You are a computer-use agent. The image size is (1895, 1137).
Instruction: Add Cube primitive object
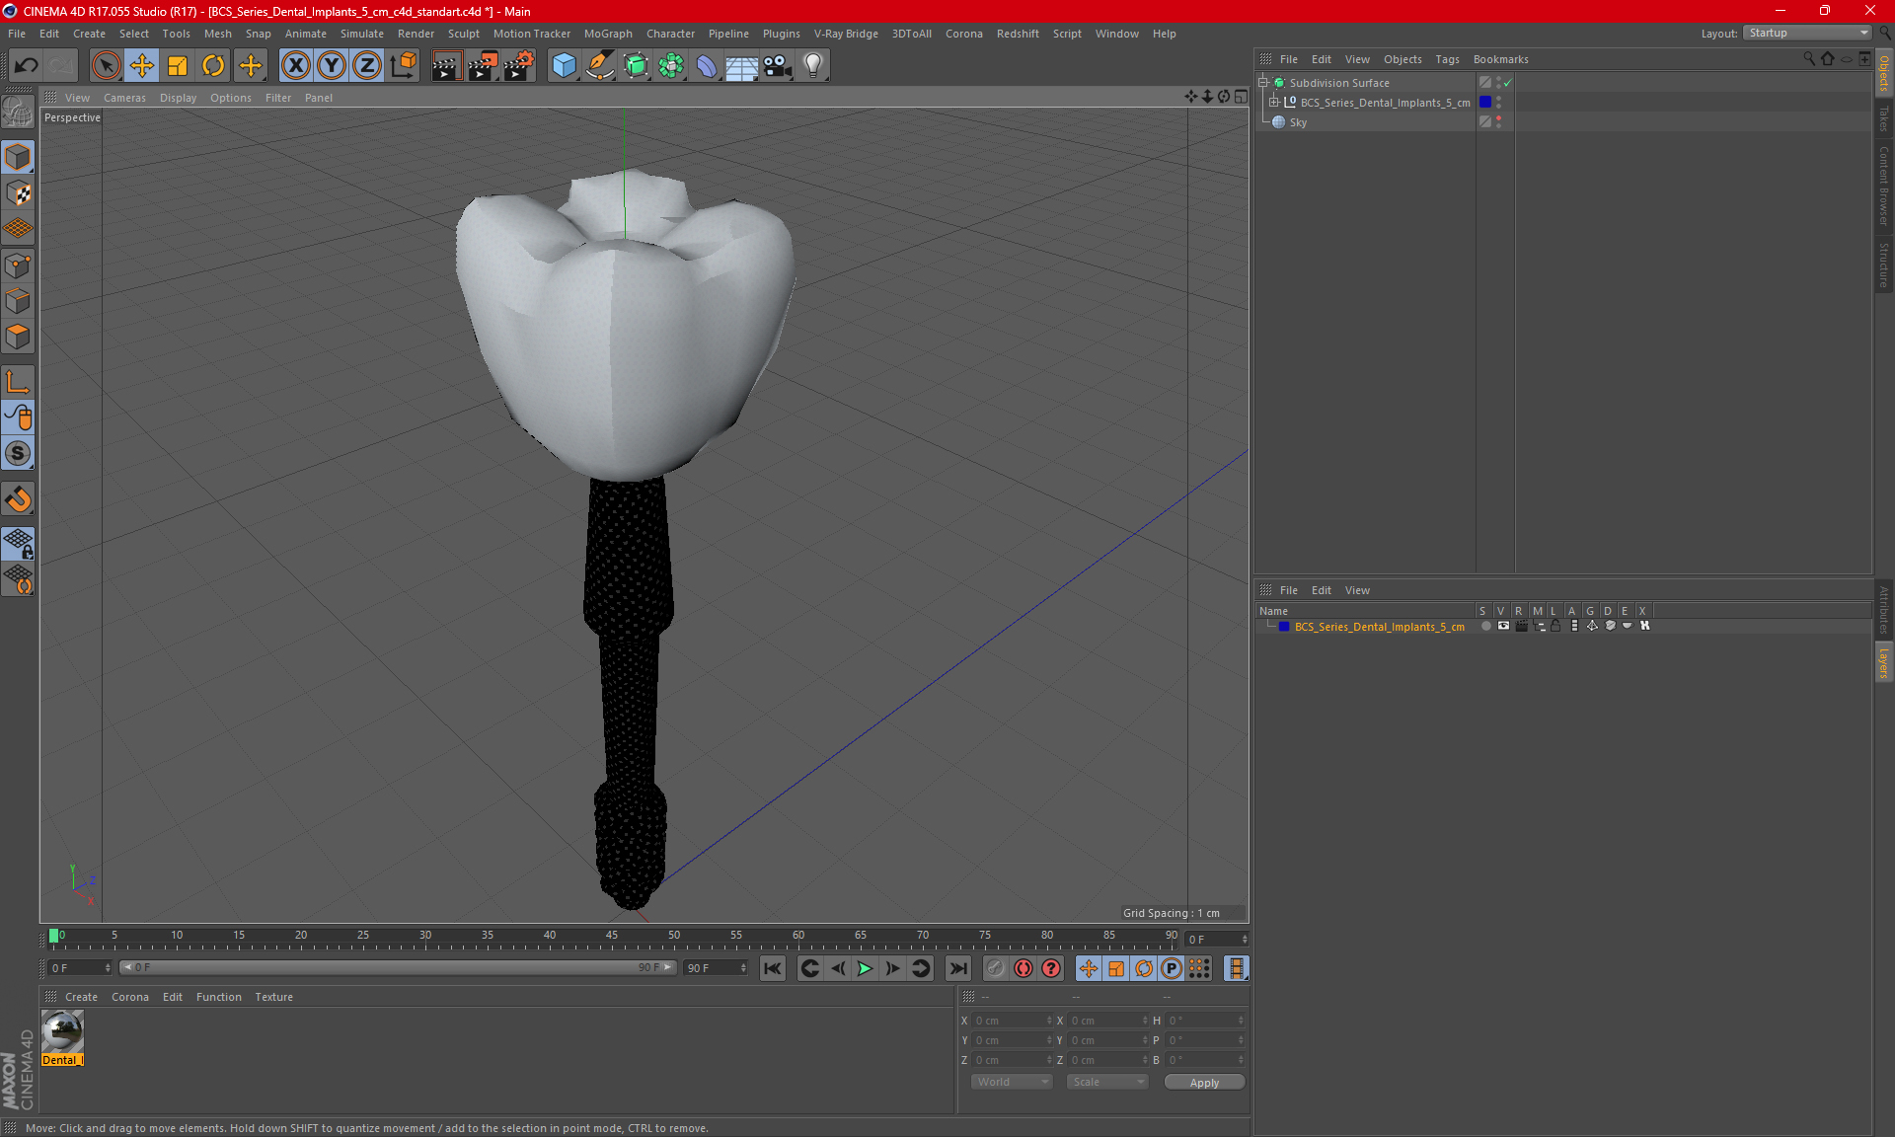564,65
